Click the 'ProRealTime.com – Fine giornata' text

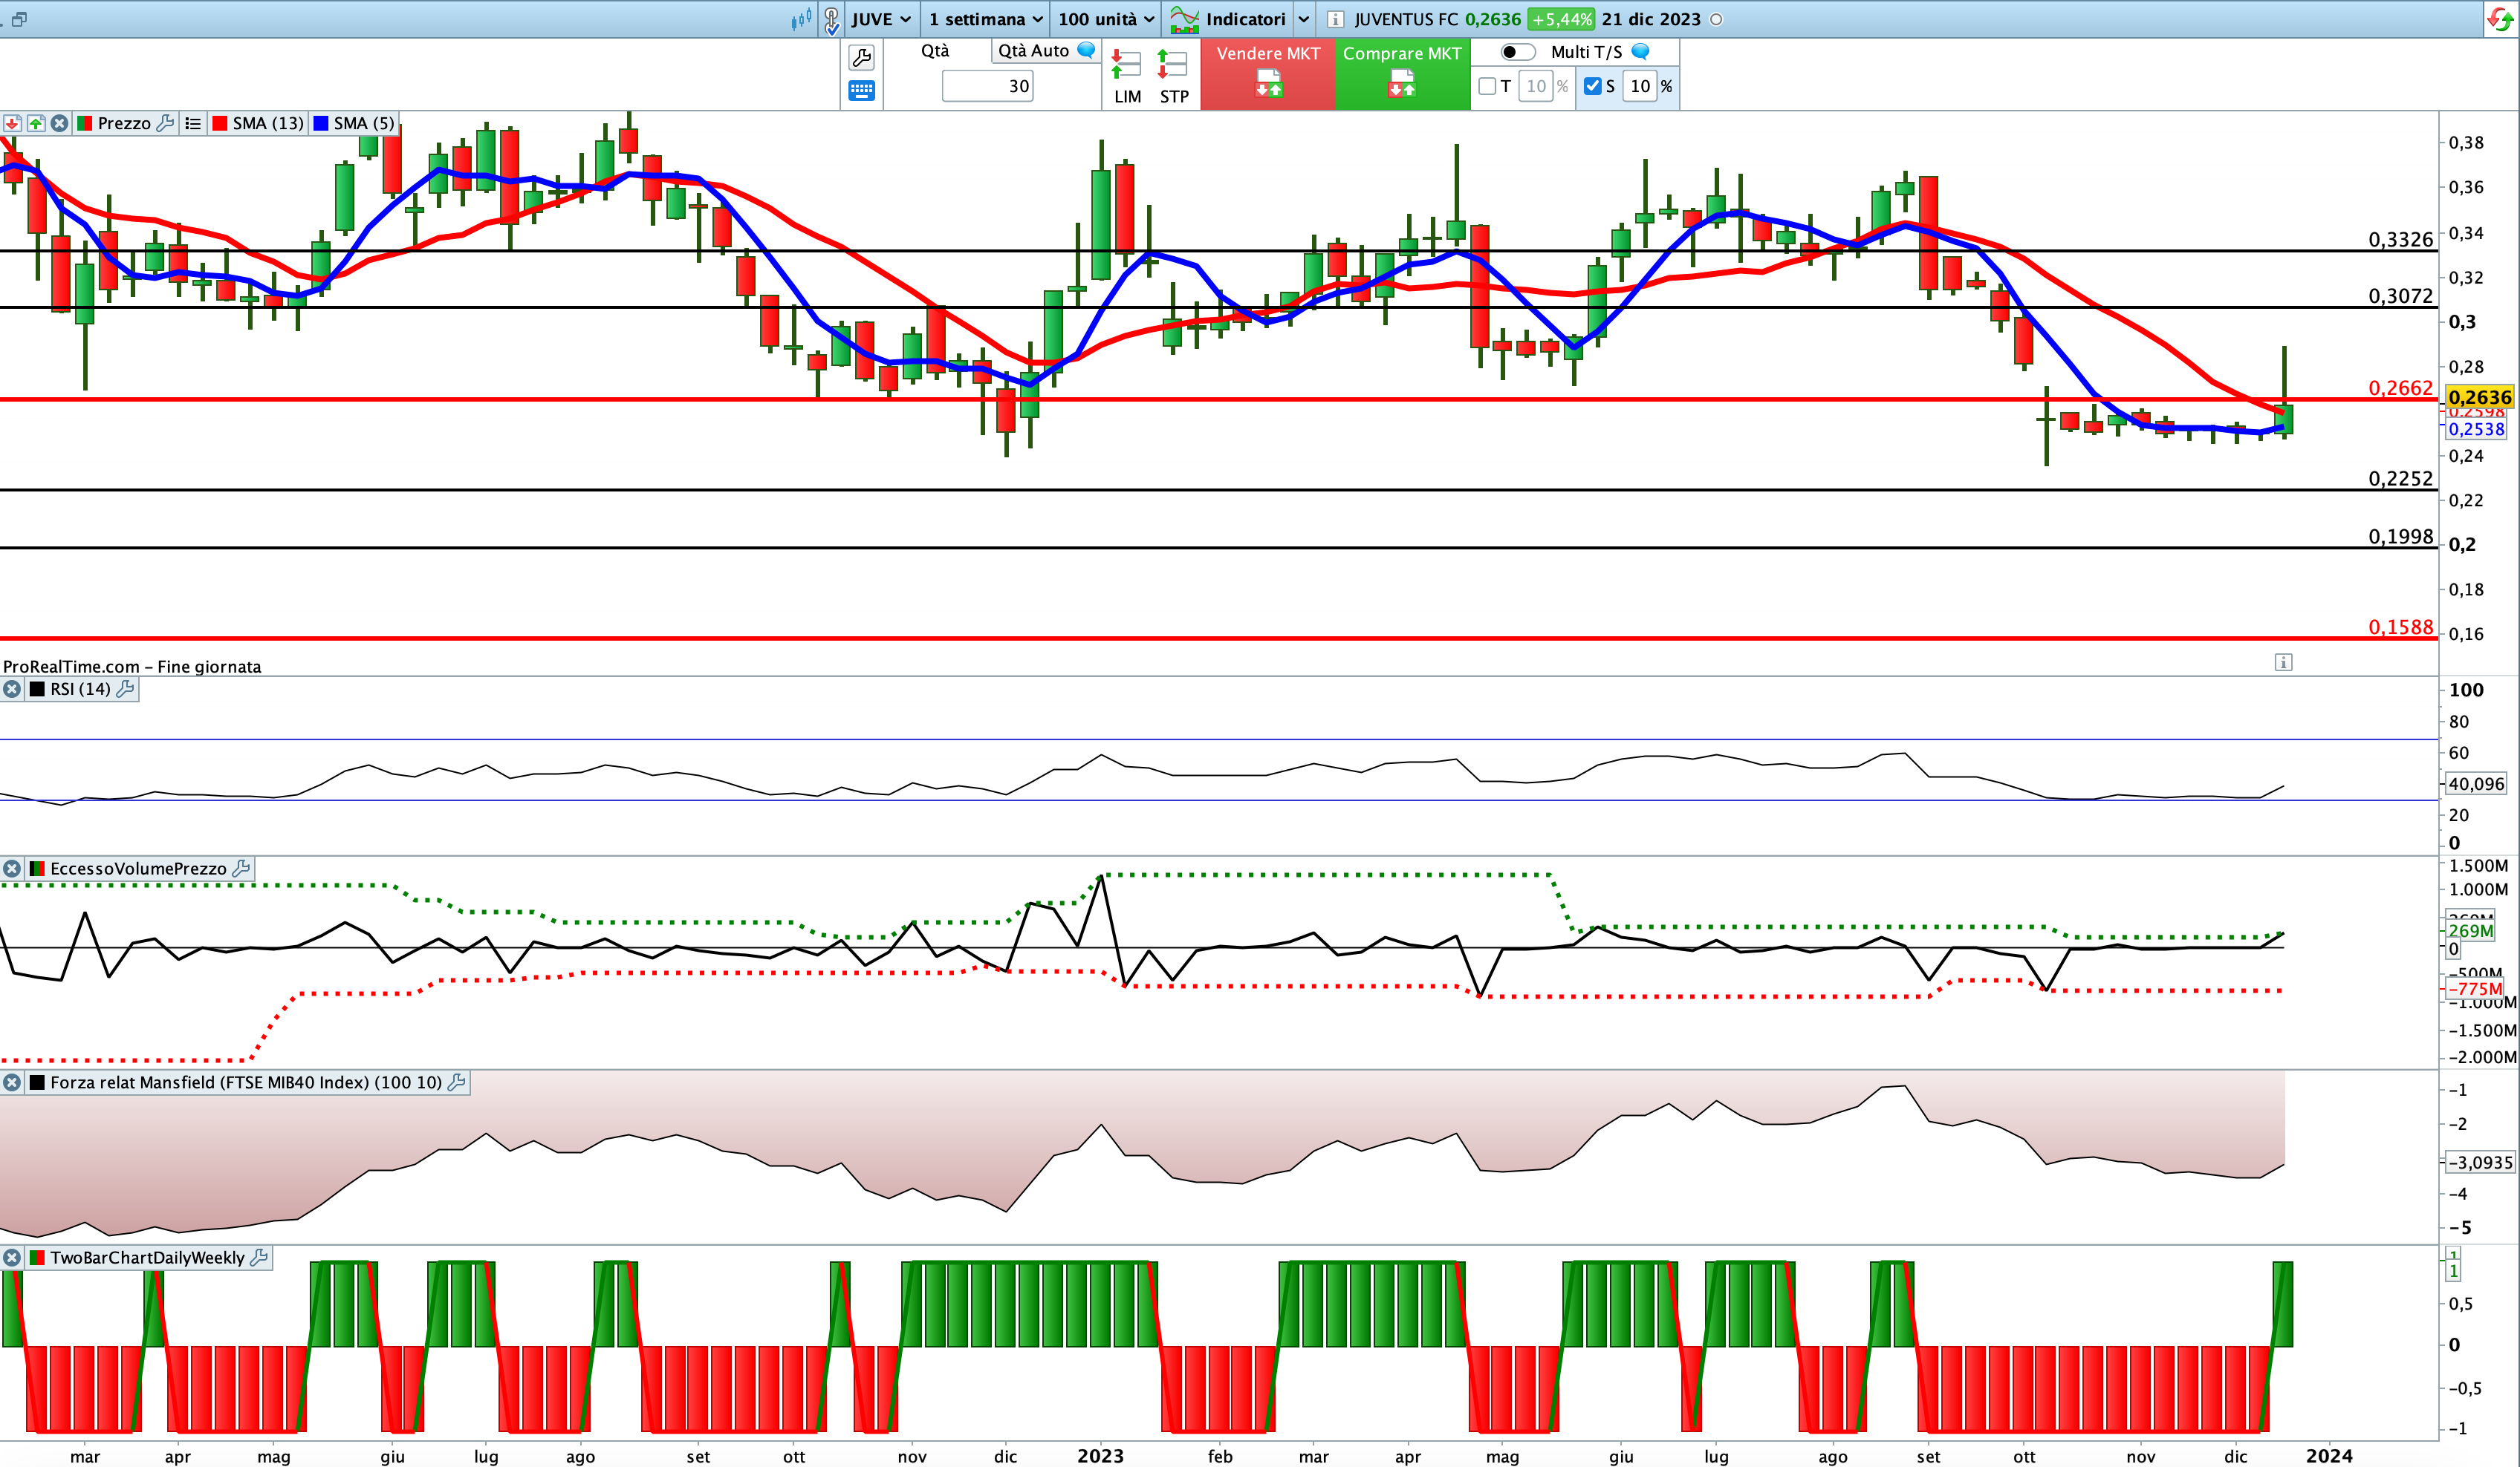132,667
